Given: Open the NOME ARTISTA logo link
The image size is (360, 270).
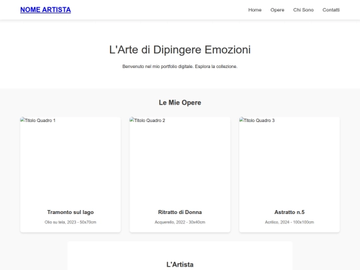Looking at the screenshot, I should [45, 9].
